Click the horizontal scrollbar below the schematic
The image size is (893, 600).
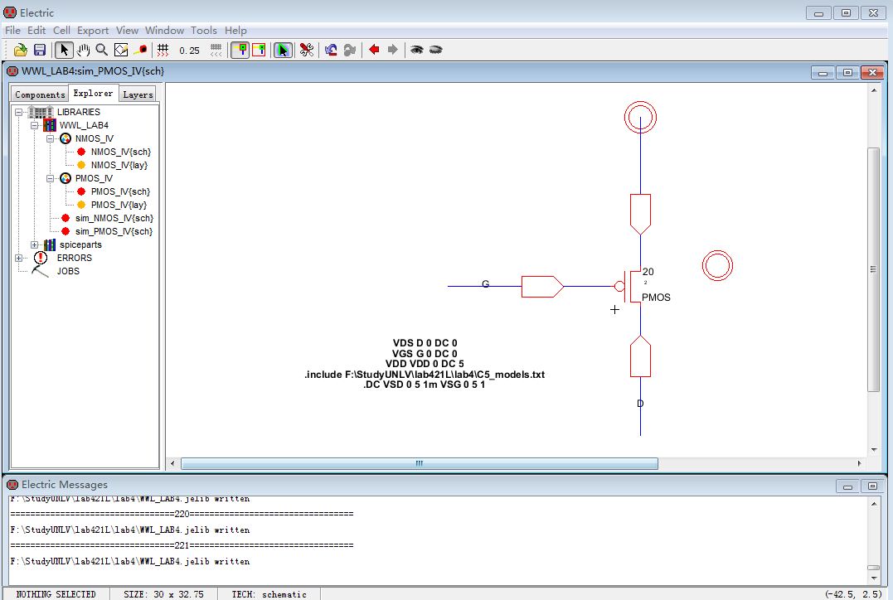tap(419, 464)
